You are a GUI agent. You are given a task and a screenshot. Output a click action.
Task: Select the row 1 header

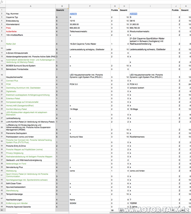click(3, 10)
